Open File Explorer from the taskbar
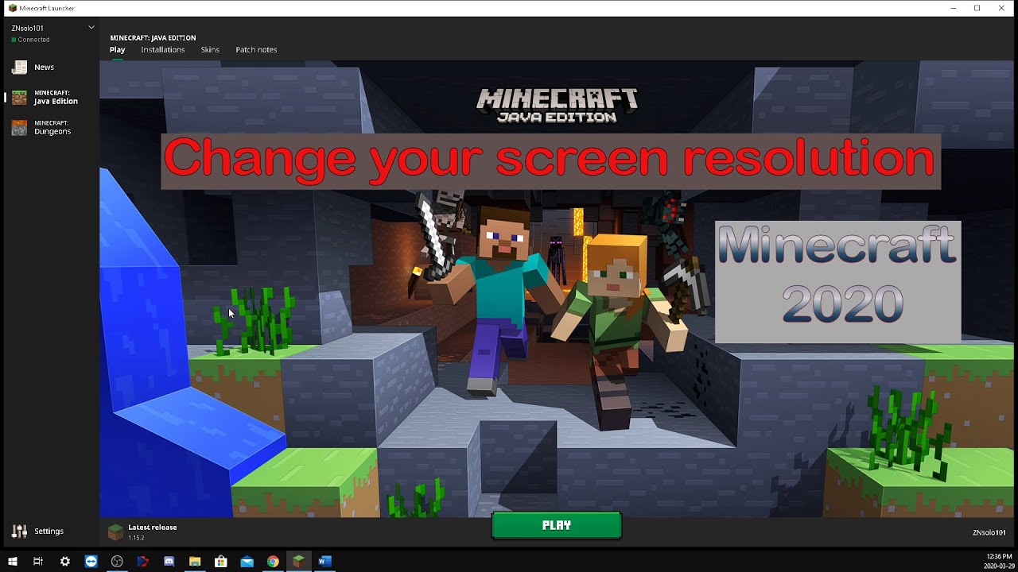The width and height of the screenshot is (1018, 572). tap(195, 561)
